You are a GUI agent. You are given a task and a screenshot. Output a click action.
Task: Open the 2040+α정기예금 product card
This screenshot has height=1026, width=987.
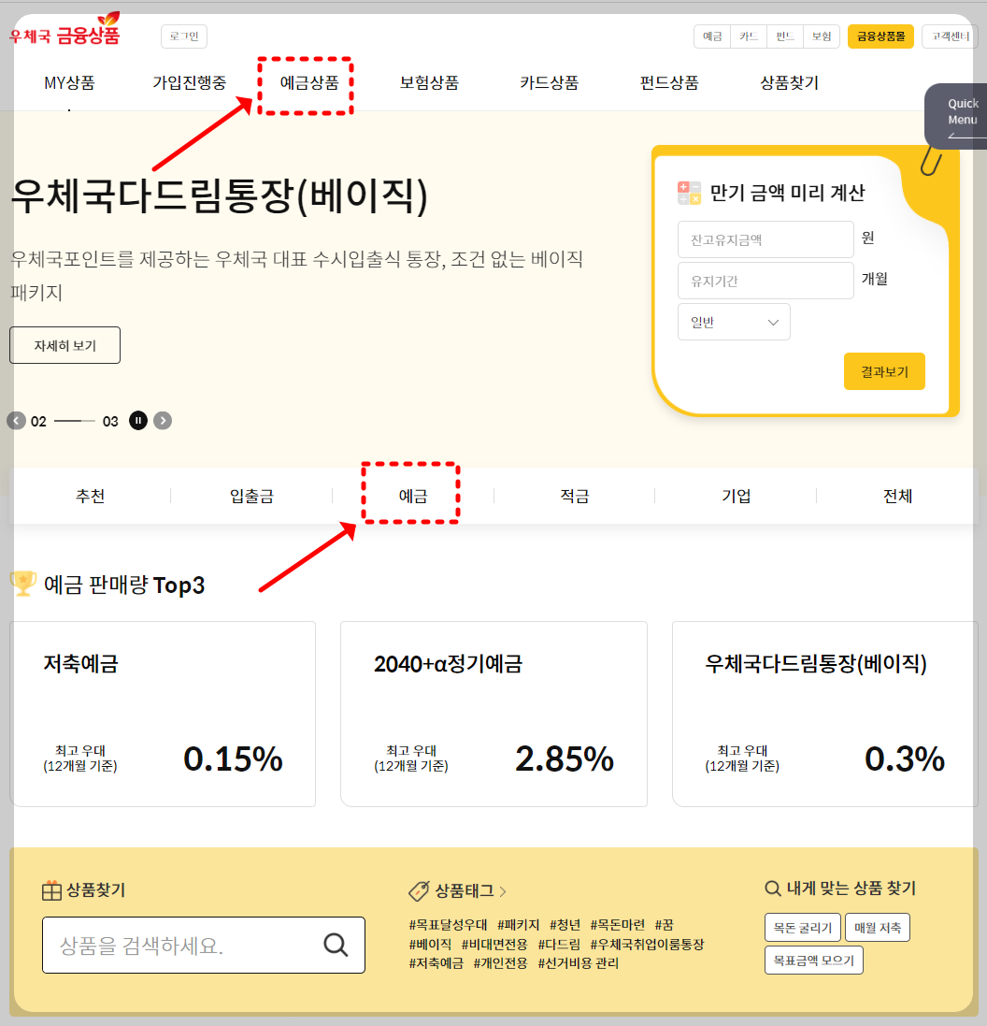[493, 714]
